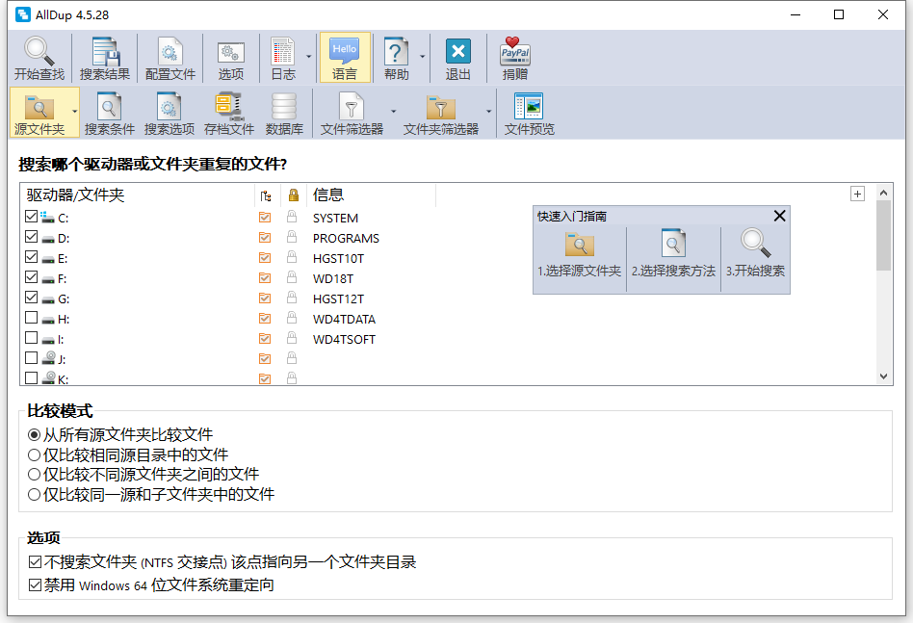This screenshot has width=913, height=623.
Task: Switch to the 搜索选项 tab
Action: (x=170, y=113)
